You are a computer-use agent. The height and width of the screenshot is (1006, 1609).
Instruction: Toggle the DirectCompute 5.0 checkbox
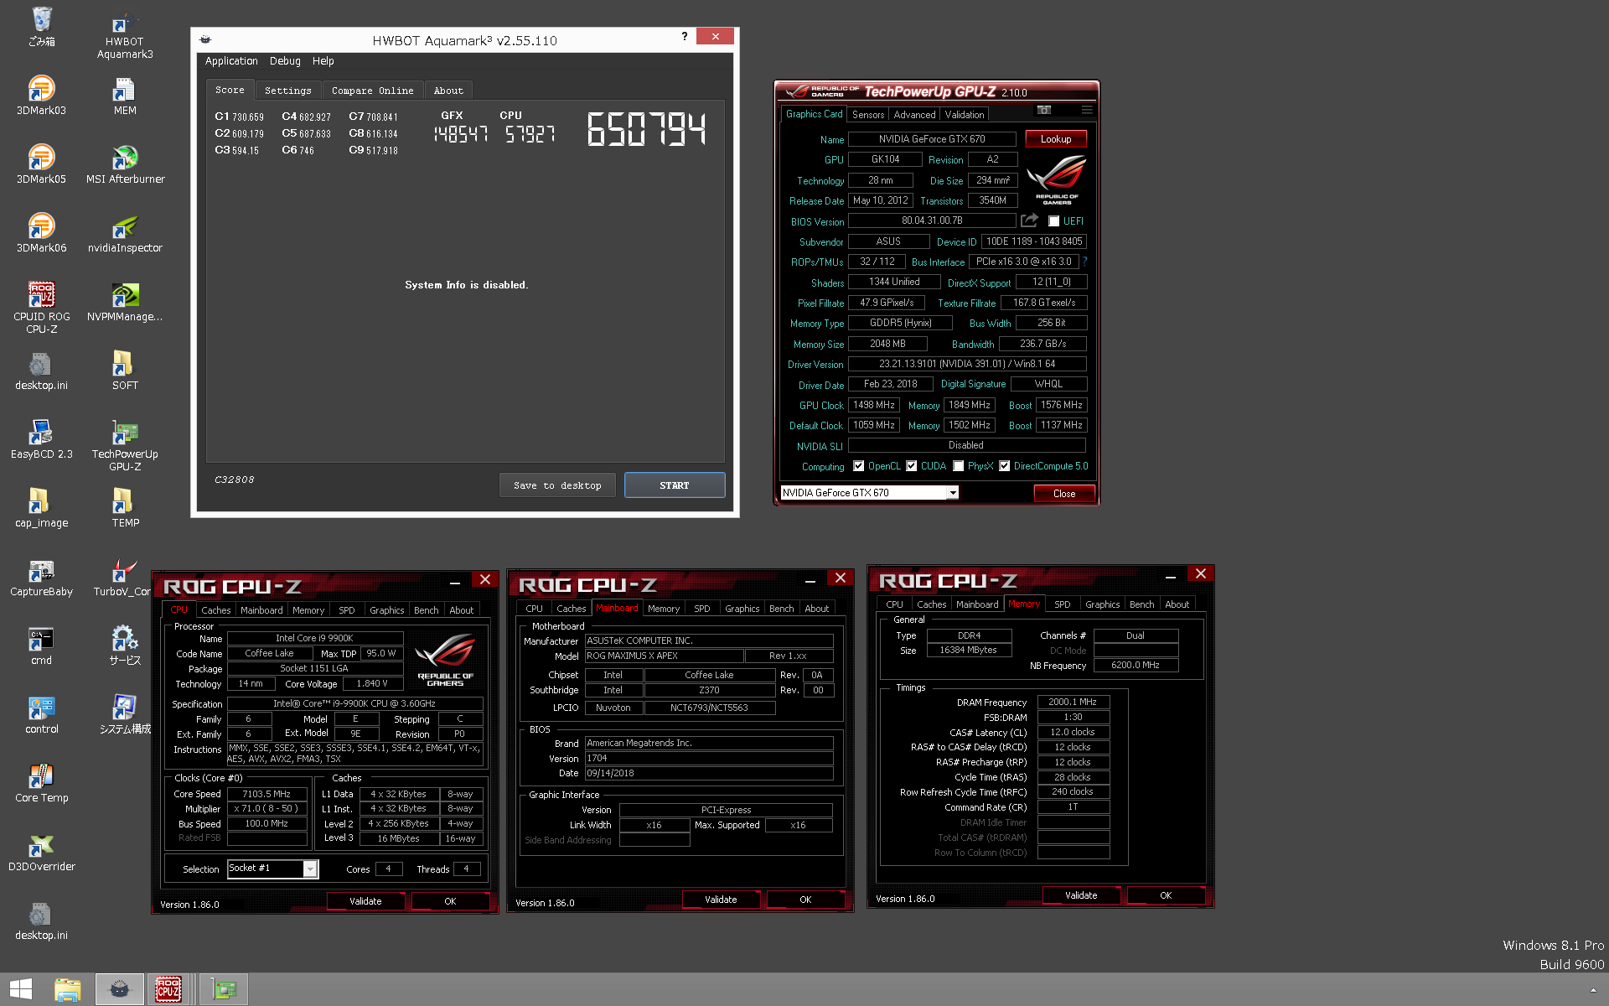[1004, 466]
